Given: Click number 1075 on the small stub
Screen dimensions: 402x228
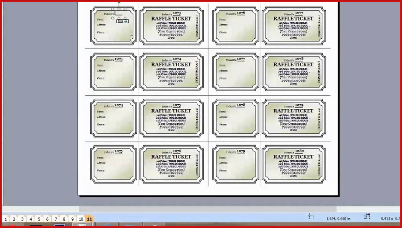Looking at the screenshot, I should coord(119,151).
